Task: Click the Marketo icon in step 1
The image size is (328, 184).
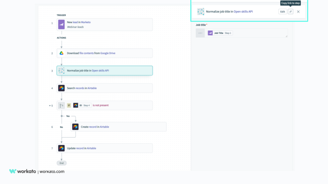Action: pyautogui.click(x=61, y=25)
